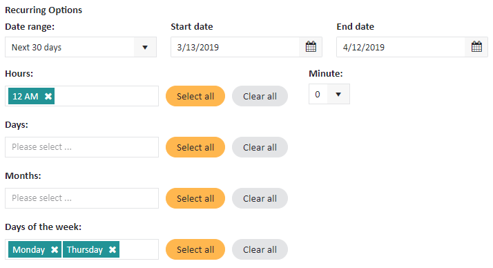
Task: Clear all hours
Action: [260, 96]
